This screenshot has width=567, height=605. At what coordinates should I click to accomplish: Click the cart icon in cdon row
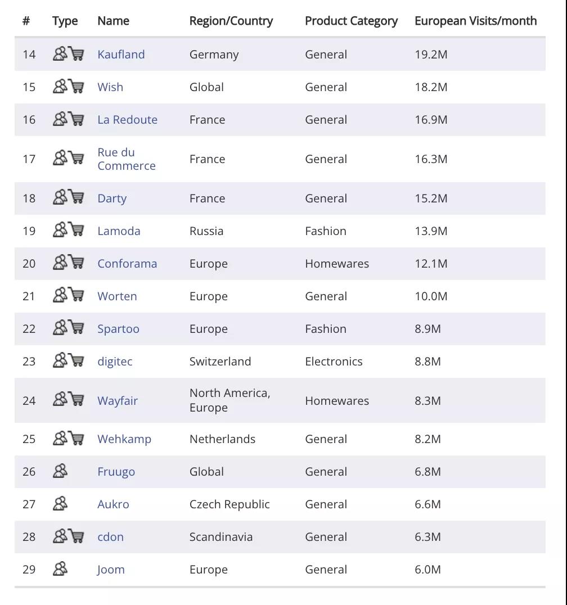(76, 536)
